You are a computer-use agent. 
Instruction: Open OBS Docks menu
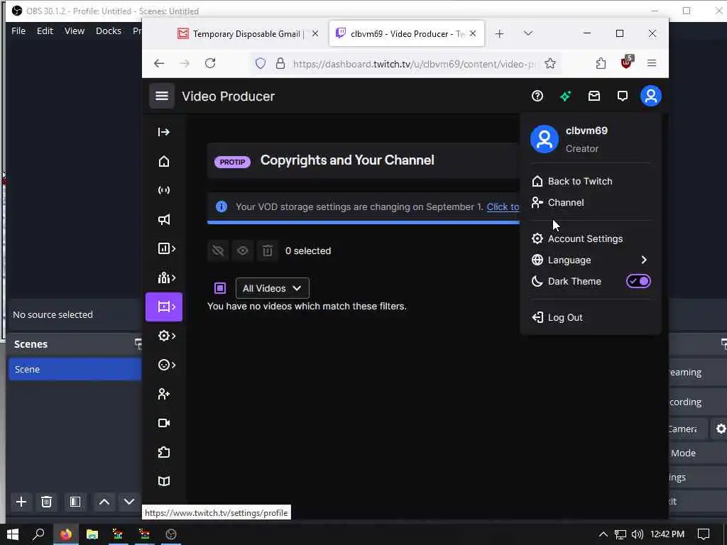click(x=109, y=31)
